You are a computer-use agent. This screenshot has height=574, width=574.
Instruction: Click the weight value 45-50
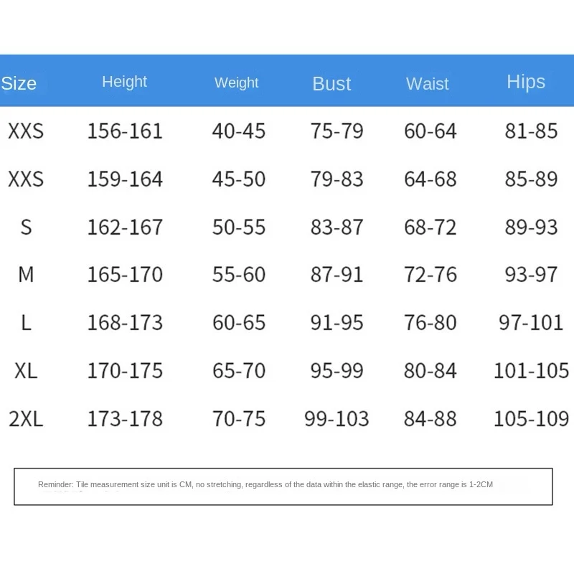click(239, 179)
